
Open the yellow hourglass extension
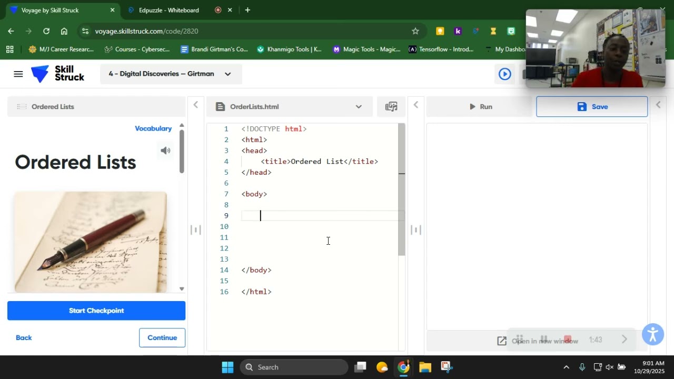pos(493,31)
